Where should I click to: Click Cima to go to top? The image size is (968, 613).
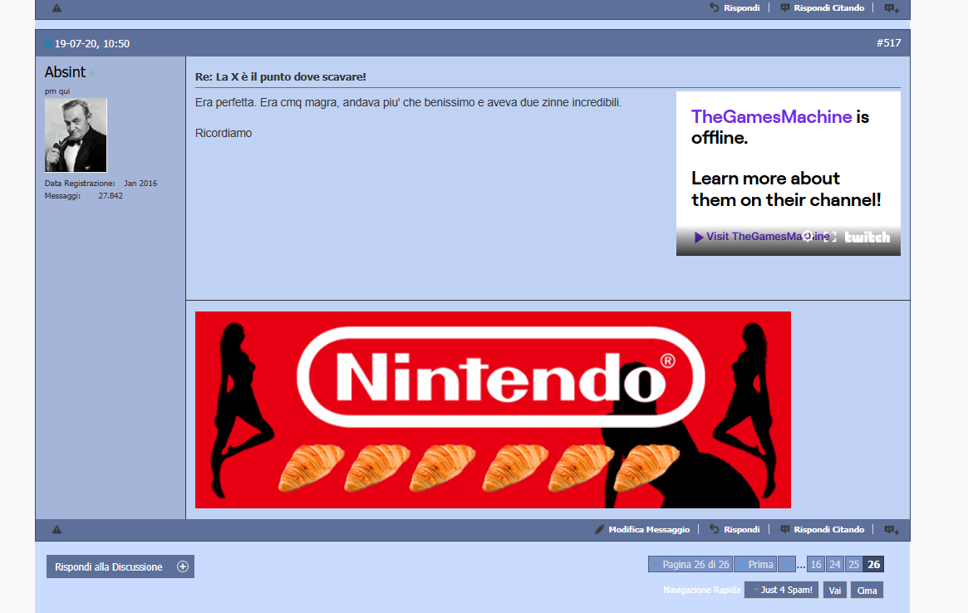[867, 591]
